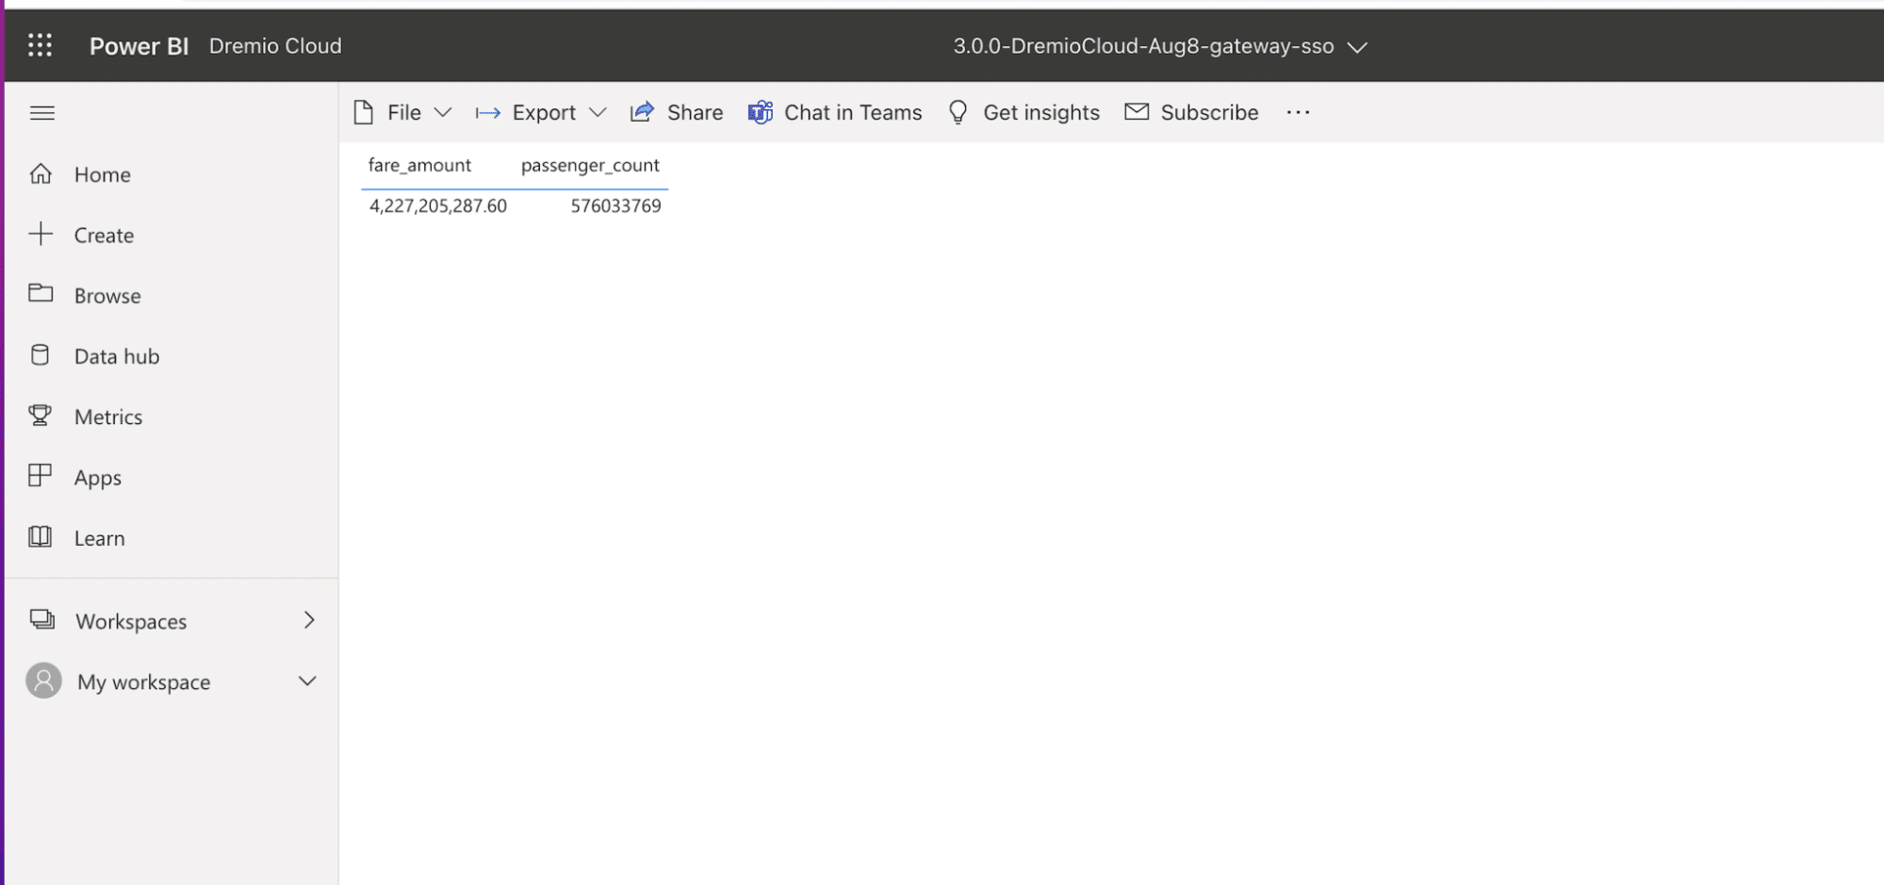
Task: Select the Metrics icon in the sidebar
Action: coord(41,416)
